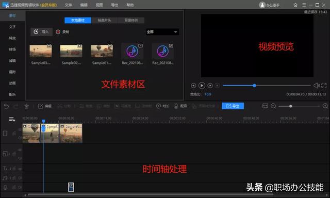Open the 办公高手 user account
The height and width of the screenshot is (198, 330).
pyautogui.click(x=269, y=5)
